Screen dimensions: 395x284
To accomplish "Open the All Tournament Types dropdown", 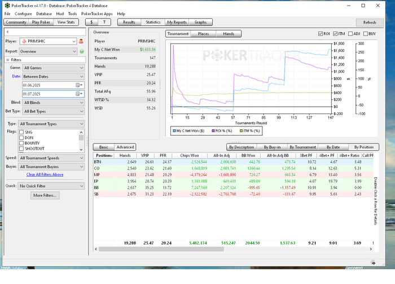I will coord(51,124).
